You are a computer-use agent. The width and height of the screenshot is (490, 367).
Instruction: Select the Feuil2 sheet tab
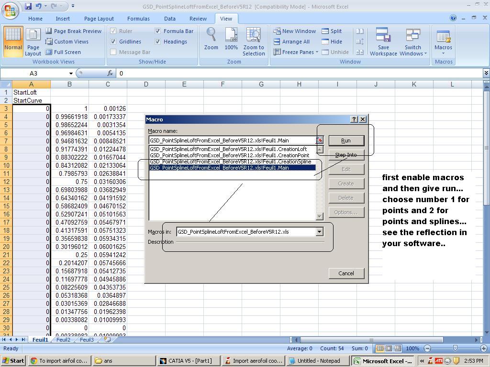click(x=63, y=340)
